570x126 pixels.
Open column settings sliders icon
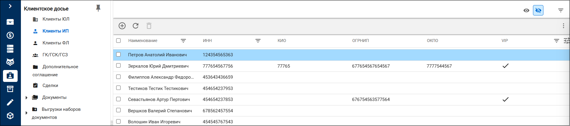[x=566, y=41]
